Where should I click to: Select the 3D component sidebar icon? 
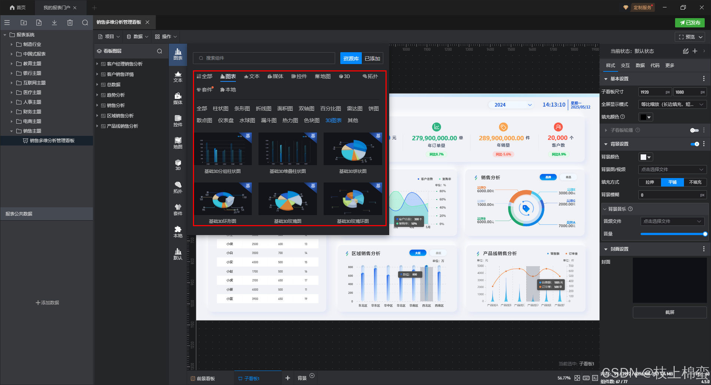click(178, 165)
